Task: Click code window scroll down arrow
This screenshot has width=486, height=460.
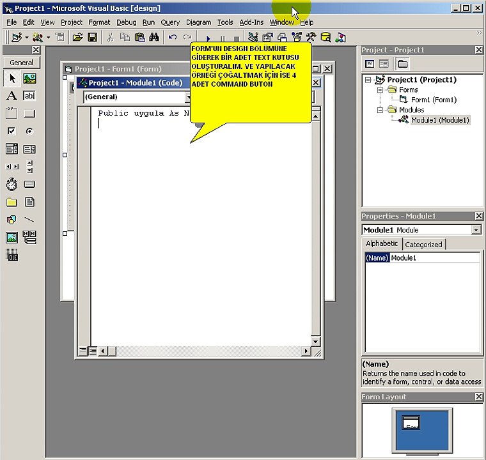Action: tap(315, 342)
